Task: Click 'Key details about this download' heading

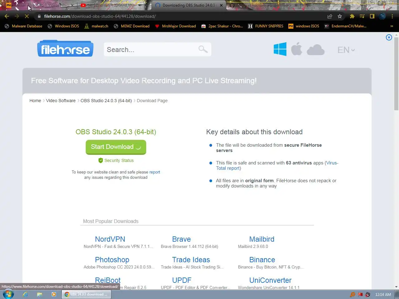Action: click(254, 132)
